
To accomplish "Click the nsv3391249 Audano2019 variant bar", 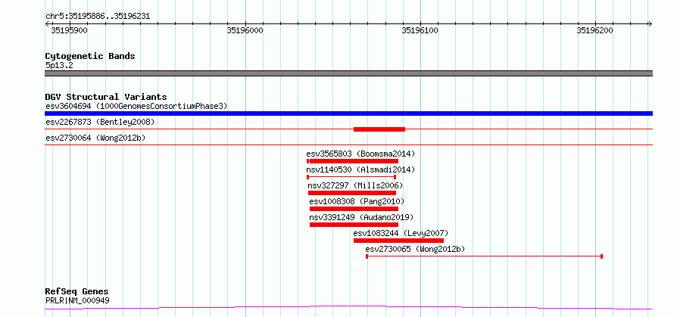I will pyautogui.click(x=354, y=225).
